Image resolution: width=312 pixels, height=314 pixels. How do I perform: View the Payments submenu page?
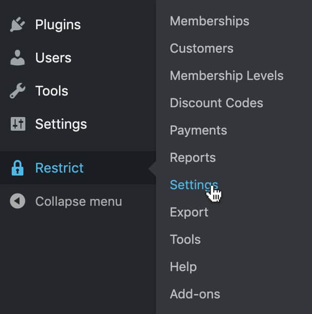pyautogui.click(x=198, y=131)
